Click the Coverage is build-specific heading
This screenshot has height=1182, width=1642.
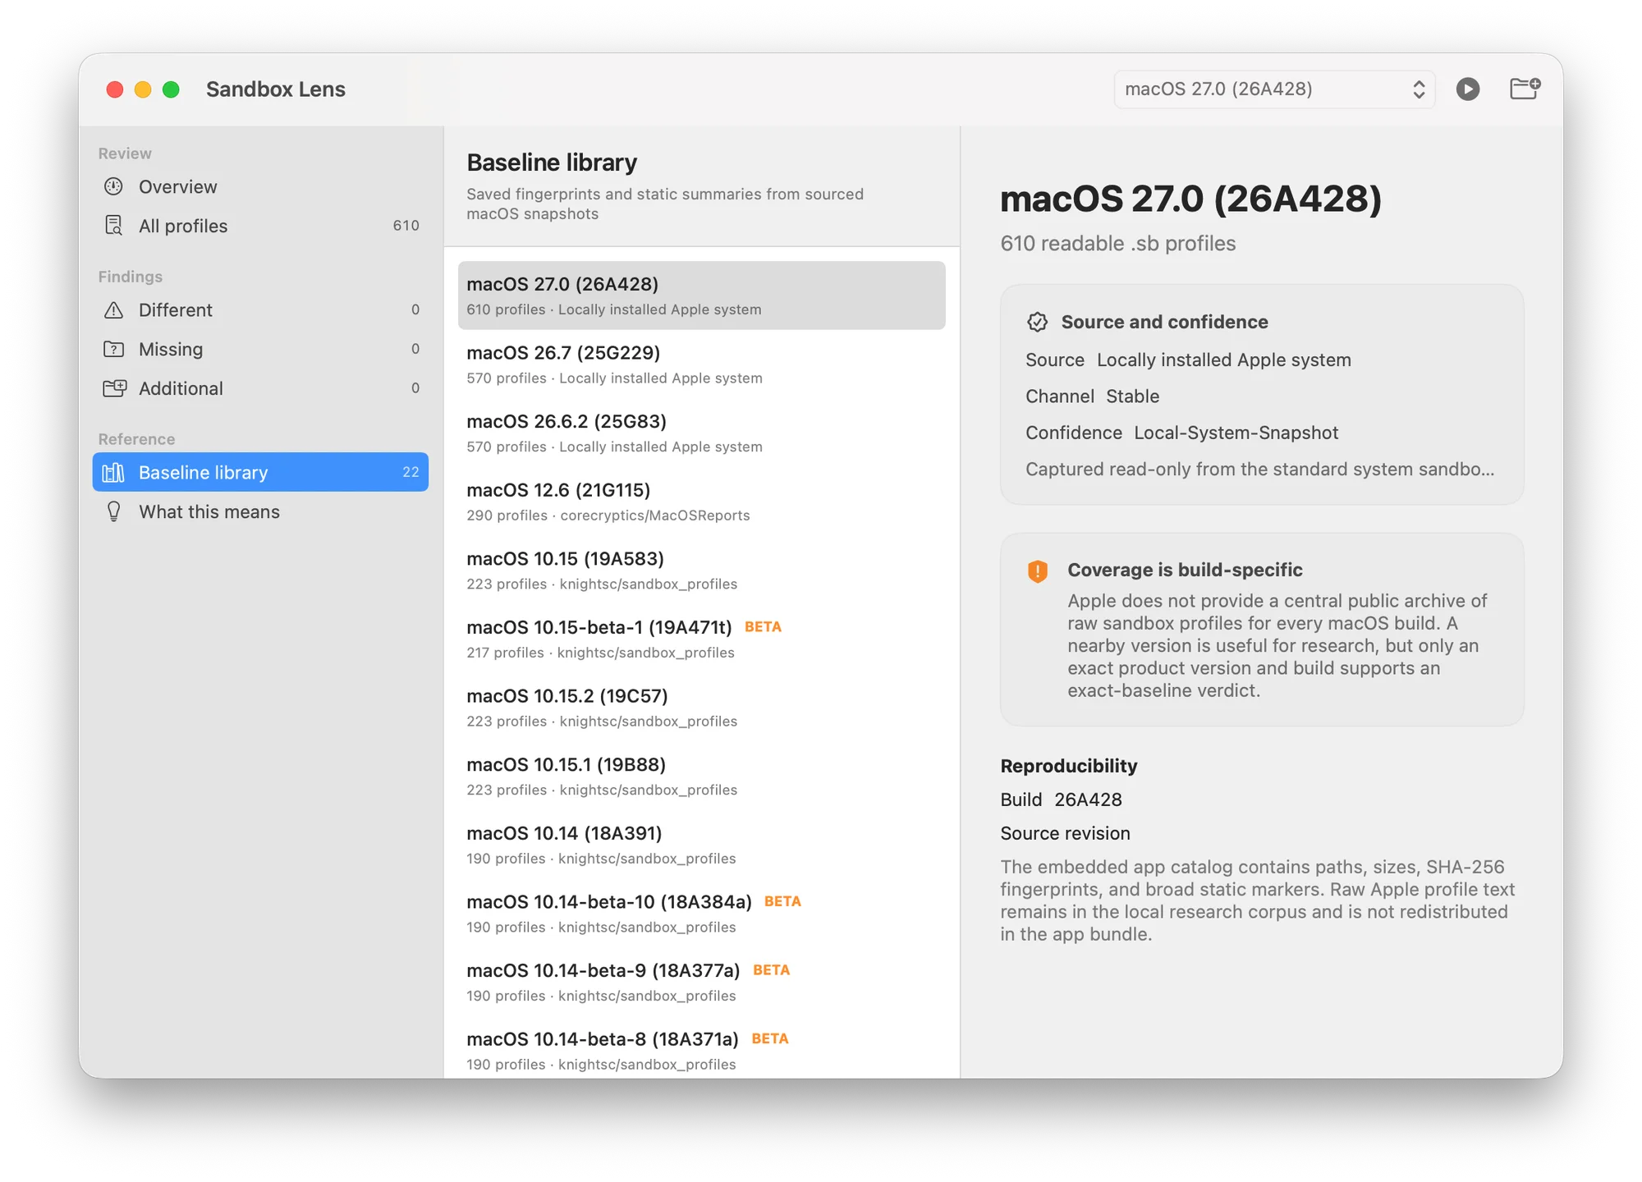point(1185,570)
